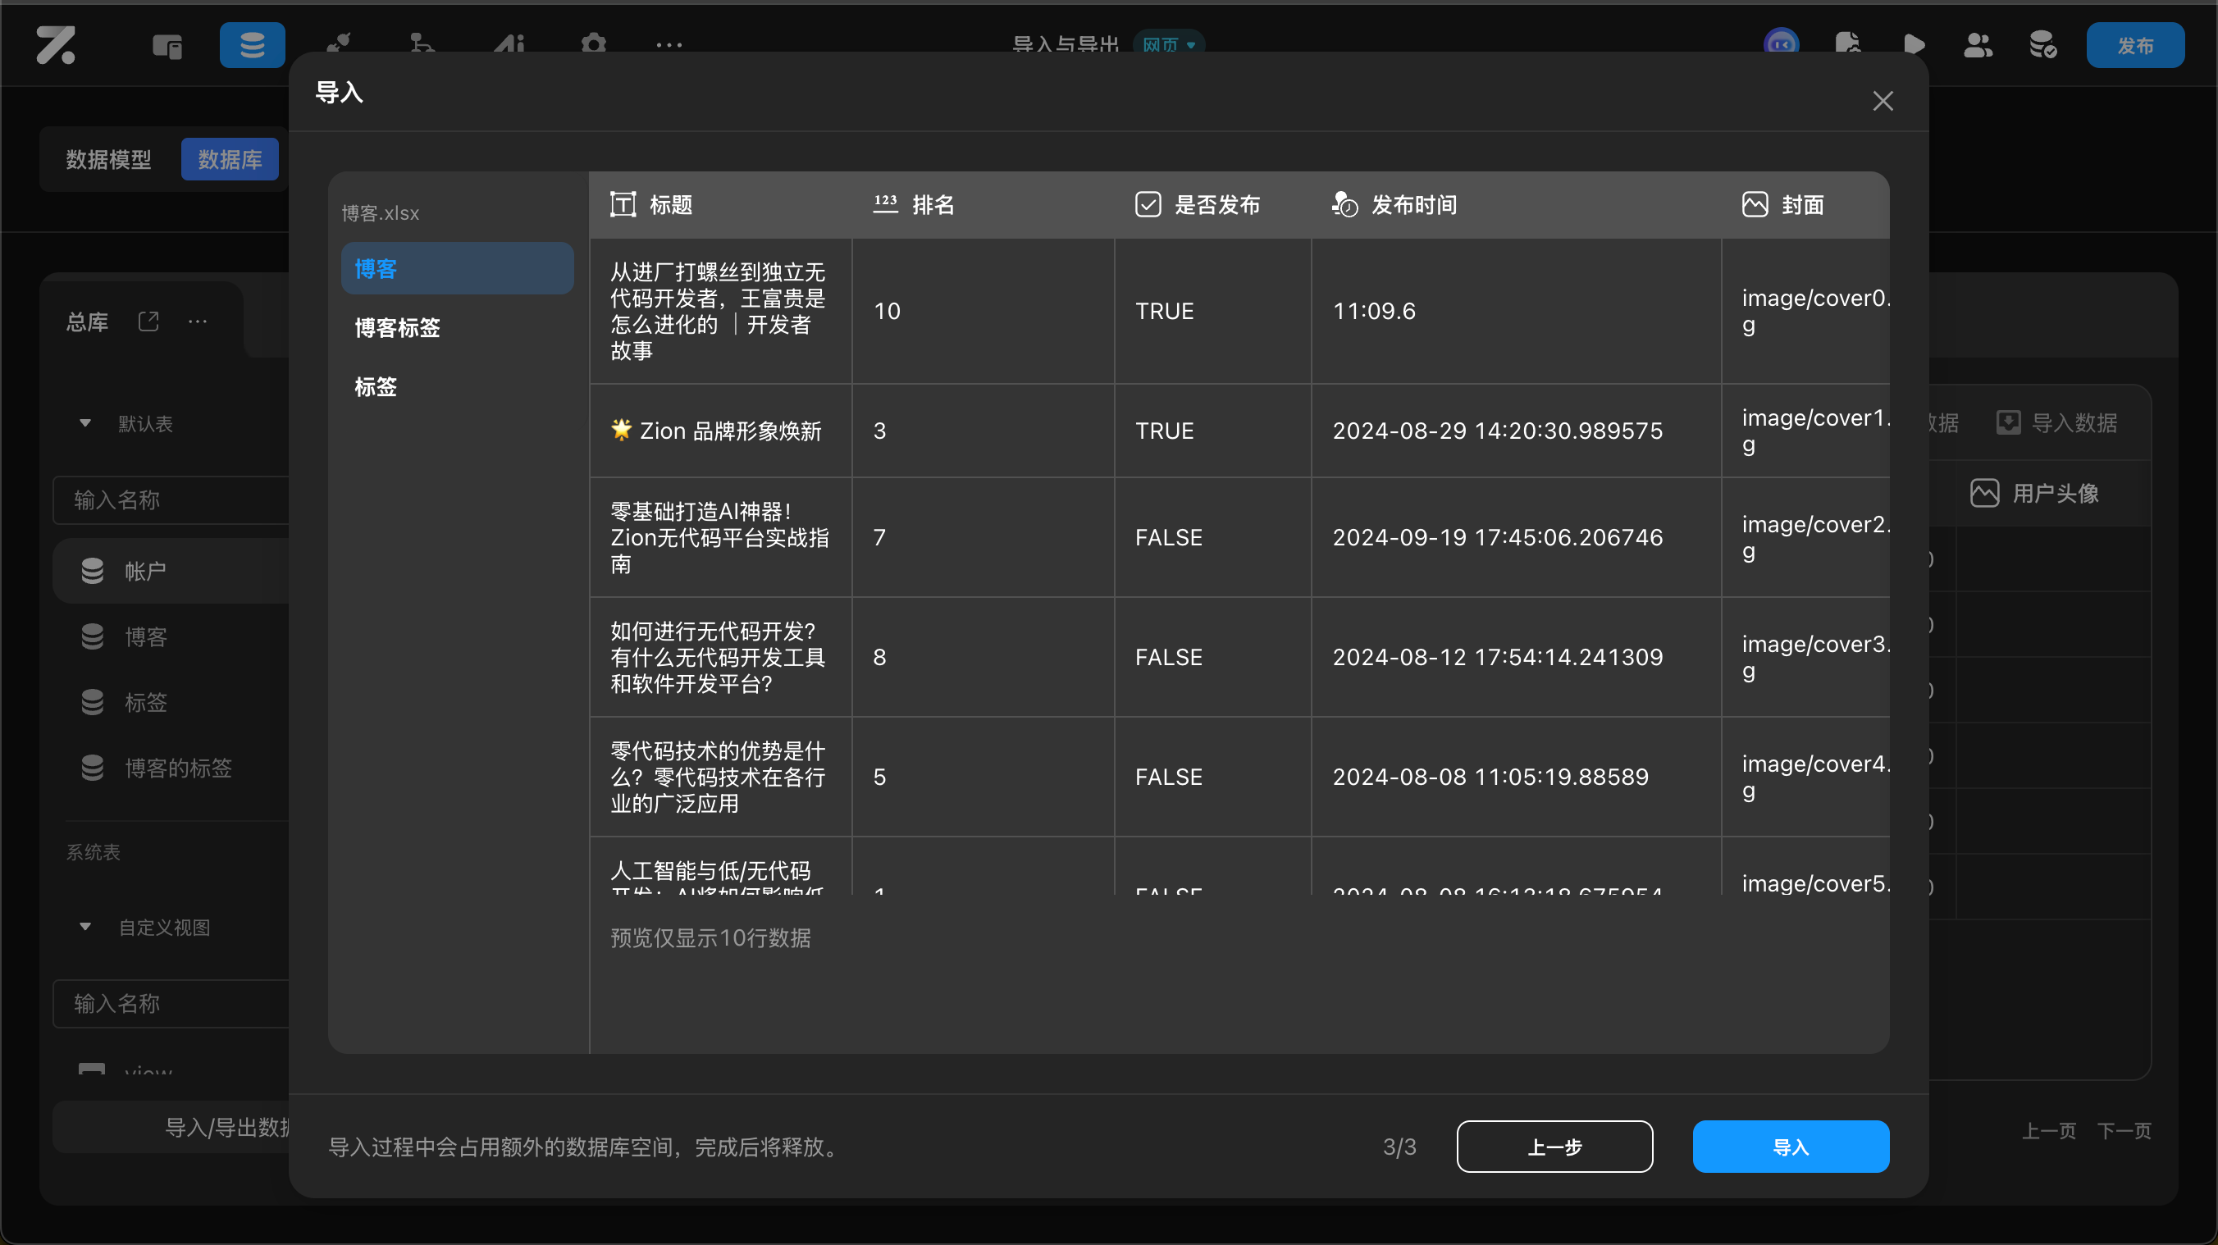The width and height of the screenshot is (2218, 1245).
Task: Open the collaborators people icon
Action: pos(1978,45)
